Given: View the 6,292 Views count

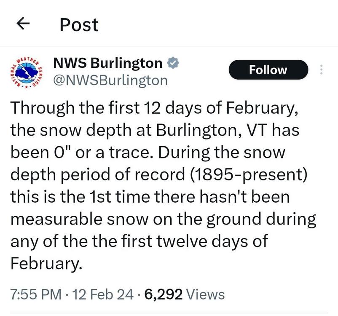Looking at the screenshot, I should coord(185,294).
